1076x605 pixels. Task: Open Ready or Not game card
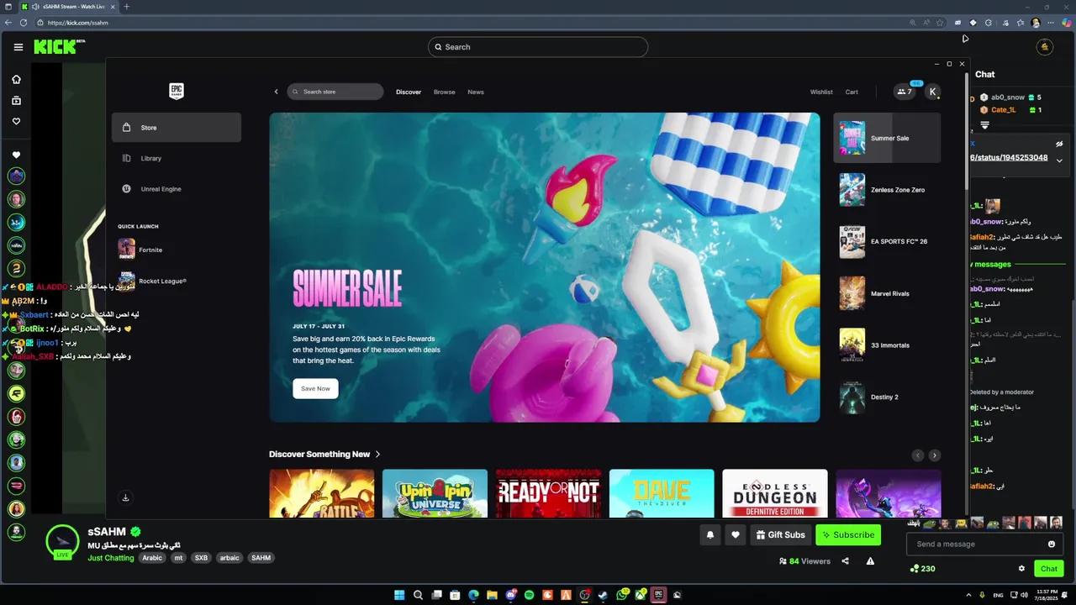click(548, 493)
